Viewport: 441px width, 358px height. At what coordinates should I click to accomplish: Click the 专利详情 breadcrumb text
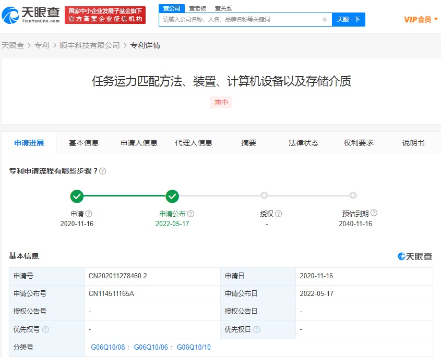coord(145,45)
